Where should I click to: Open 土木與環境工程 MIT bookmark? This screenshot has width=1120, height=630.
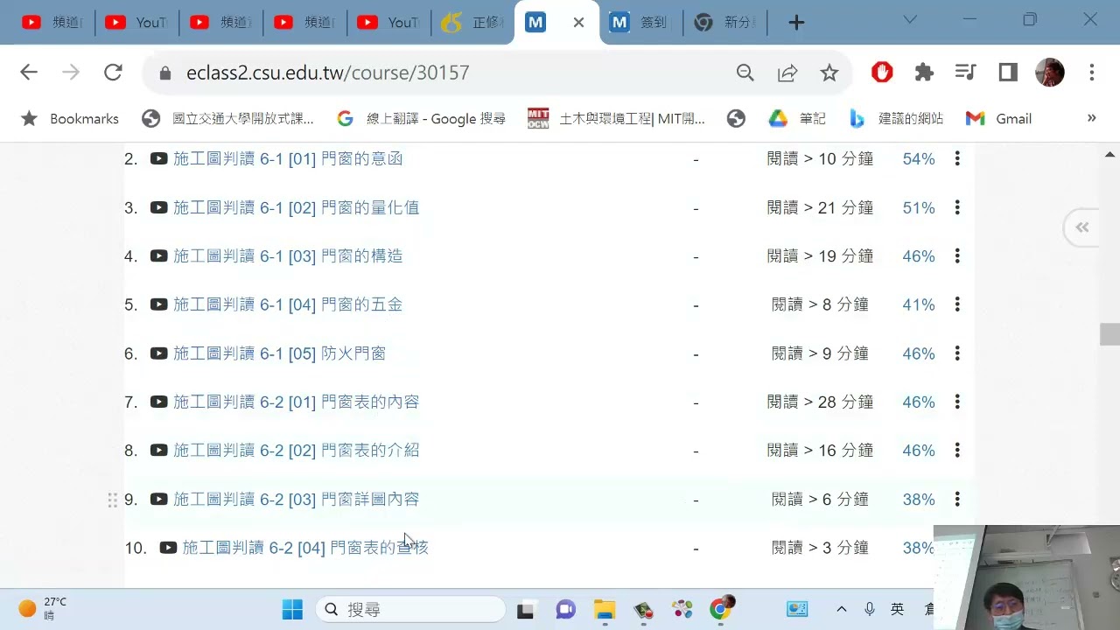[616, 118]
